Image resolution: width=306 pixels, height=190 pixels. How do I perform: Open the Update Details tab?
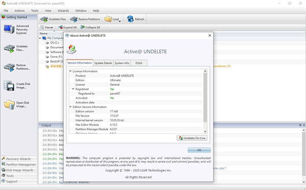[103, 63]
